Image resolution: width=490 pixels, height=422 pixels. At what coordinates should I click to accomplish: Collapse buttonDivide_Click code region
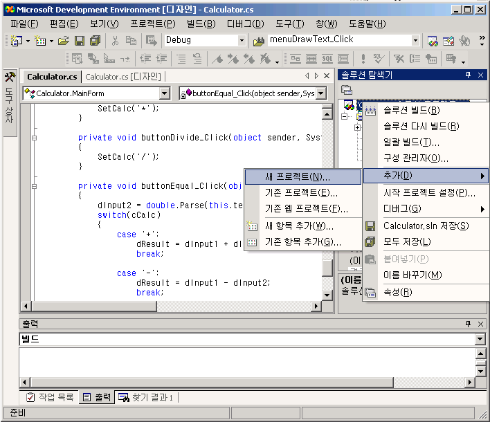tap(35, 138)
